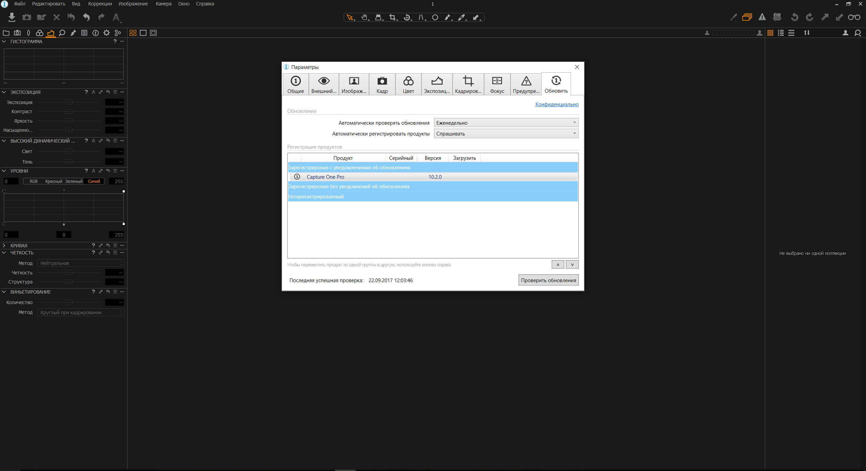Select the Pointer cursor tool
Image resolution: width=866 pixels, height=471 pixels.
point(350,17)
